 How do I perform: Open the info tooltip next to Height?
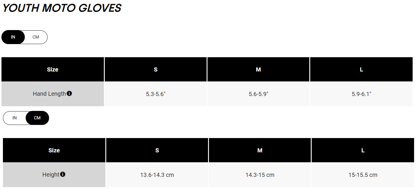pyautogui.click(x=63, y=175)
